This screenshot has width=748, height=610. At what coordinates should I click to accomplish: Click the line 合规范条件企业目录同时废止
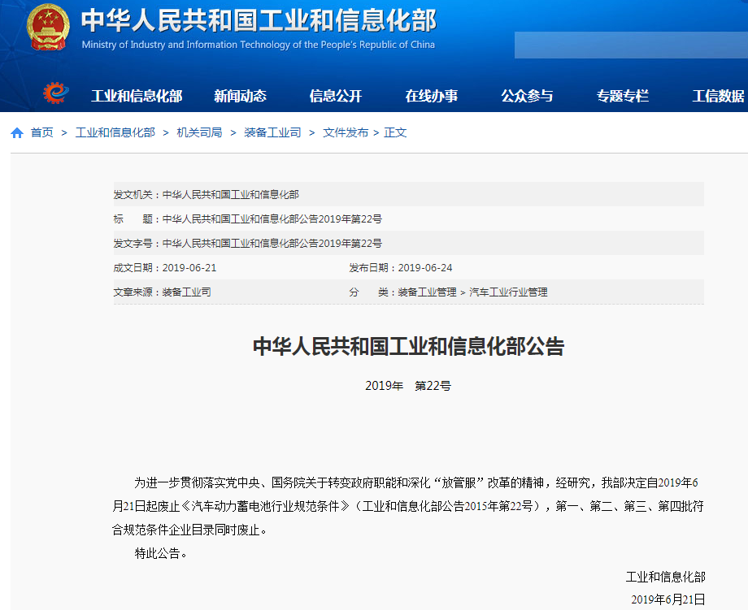pos(189,530)
